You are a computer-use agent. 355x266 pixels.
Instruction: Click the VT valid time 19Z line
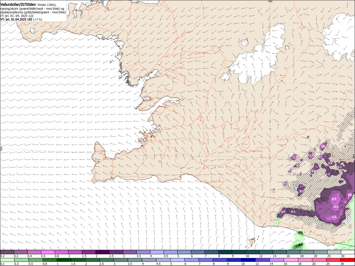(21, 19)
